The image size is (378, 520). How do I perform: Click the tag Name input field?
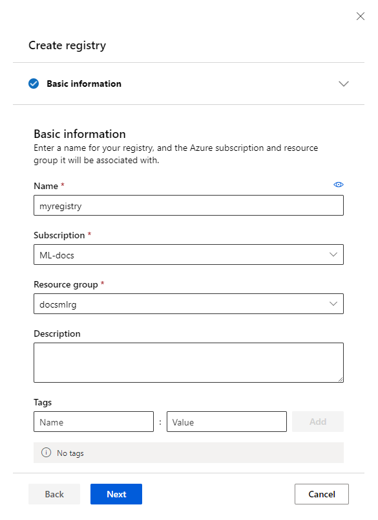(94, 422)
